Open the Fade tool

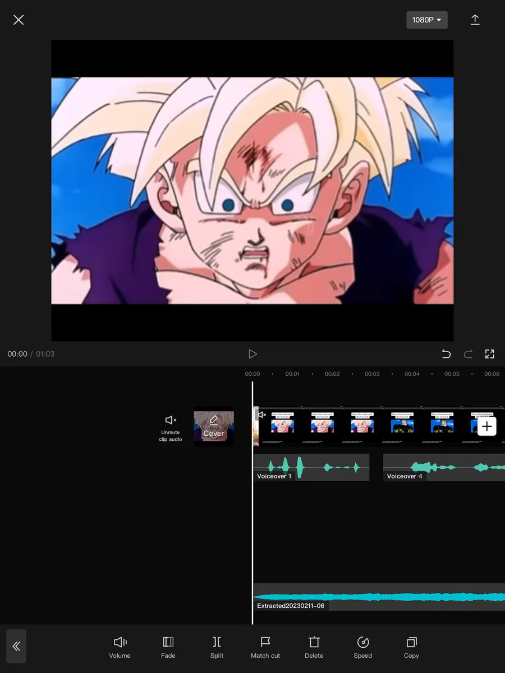[x=168, y=647]
